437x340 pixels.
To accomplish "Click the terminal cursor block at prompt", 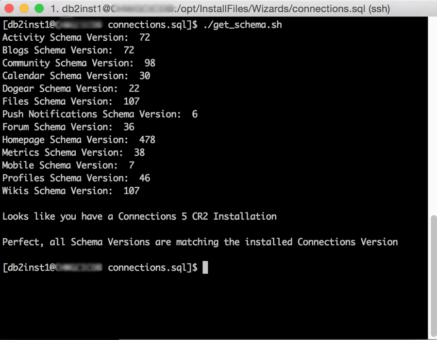I will click(x=205, y=267).
